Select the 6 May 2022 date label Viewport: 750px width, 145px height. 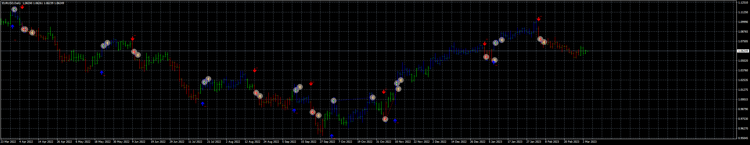(83, 142)
